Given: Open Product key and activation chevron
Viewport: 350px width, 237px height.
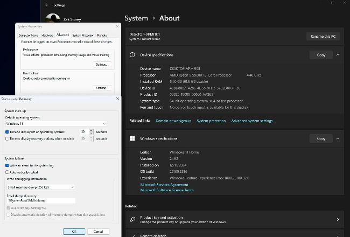Looking at the screenshot, I should [x=338, y=220].
